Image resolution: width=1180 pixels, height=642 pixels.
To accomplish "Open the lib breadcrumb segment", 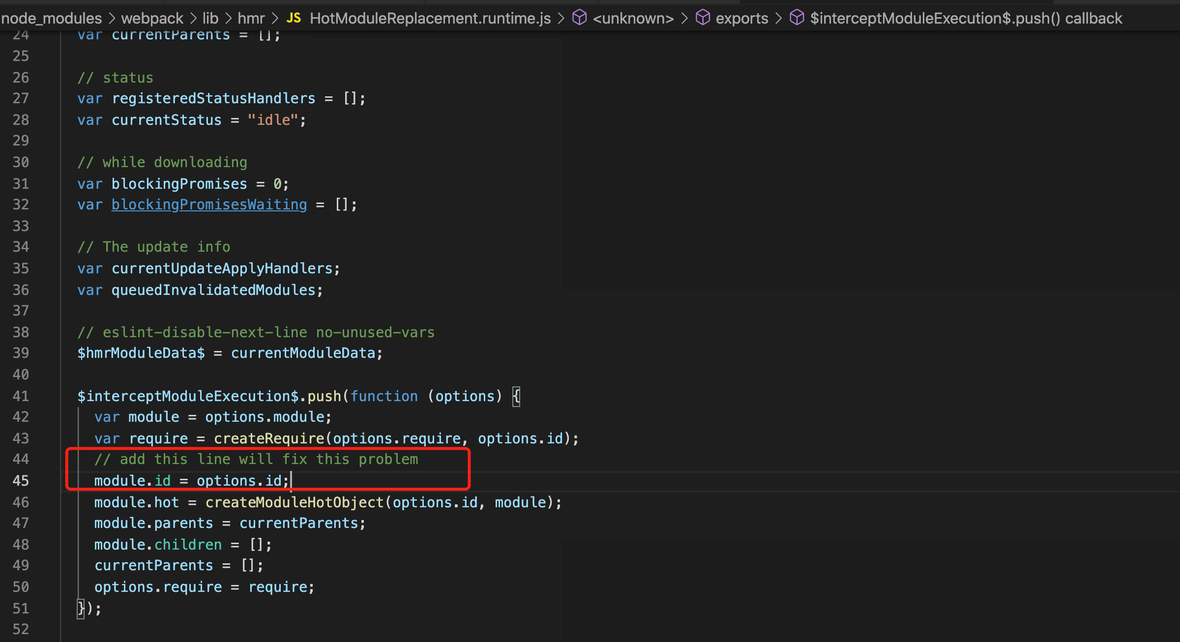I will point(210,18).
